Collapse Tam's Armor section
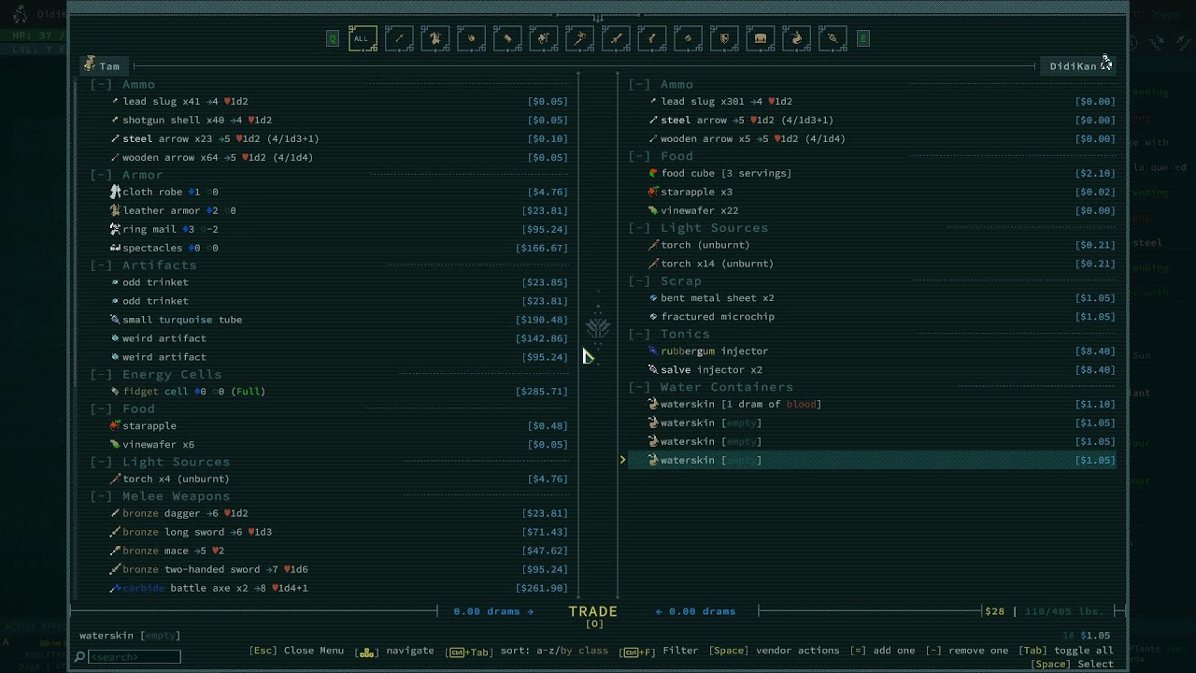The height and width of the screenshot is (673, 1196). coord(101,175)
